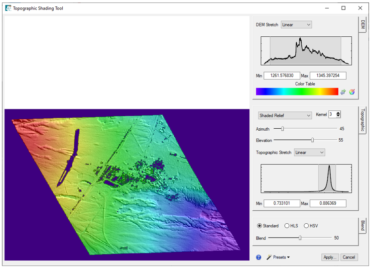Expand the Shaded Relief dropdown

coord(285,115)
